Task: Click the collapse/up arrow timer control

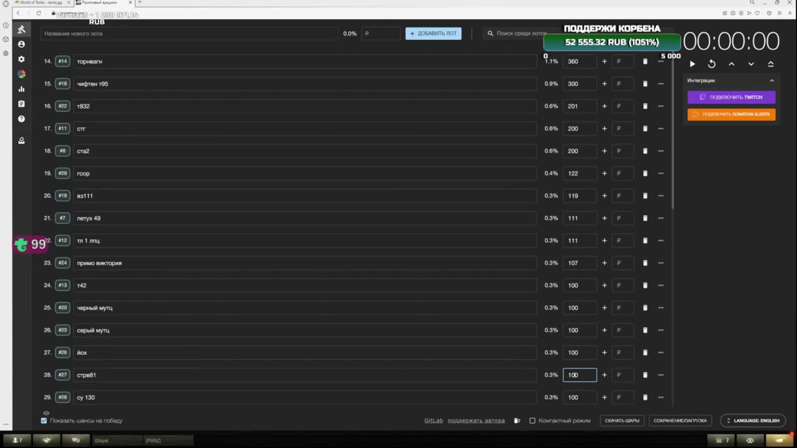Action: coord(732,64)
